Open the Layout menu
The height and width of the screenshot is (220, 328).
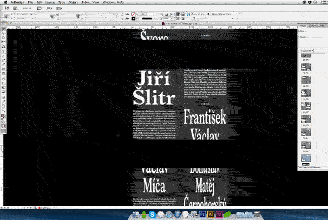[50, 3]
